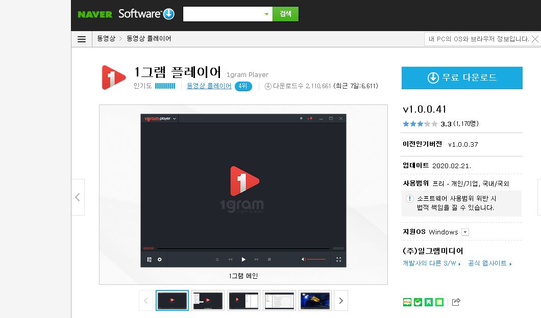Open the 1gram player menu dropdown

click(175, 119)
